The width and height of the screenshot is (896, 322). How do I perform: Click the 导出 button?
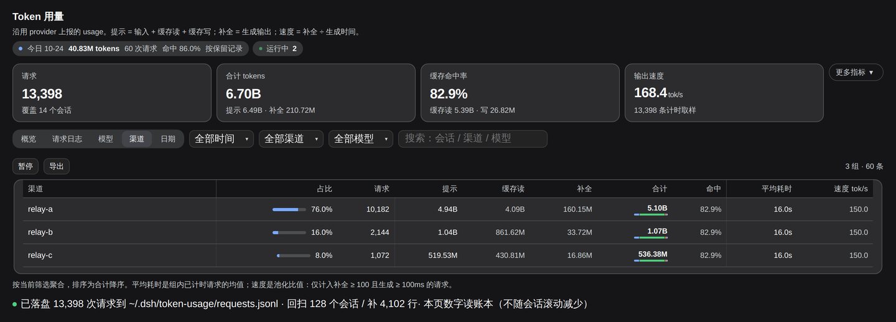click(57, 166)
